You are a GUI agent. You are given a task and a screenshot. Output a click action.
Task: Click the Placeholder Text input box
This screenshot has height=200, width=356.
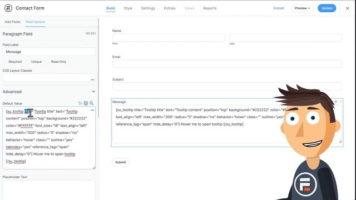[x=49, y=190]
